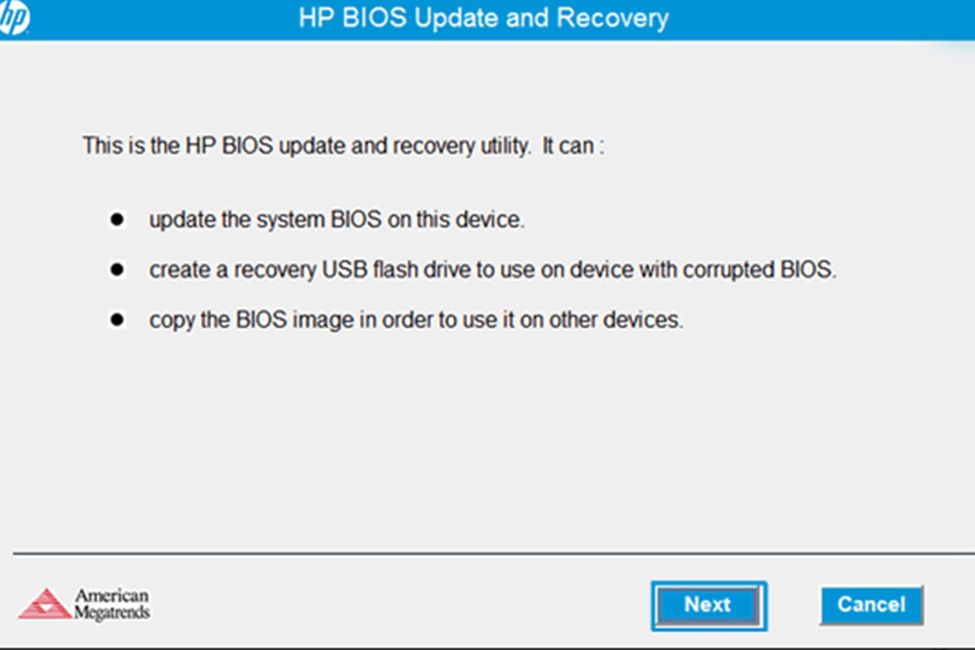Image resolution: width=975 pixels, height=650 pixels.
Task: Click the word 'Recovery' in the title bar
Action: click(x=612, y=18)
